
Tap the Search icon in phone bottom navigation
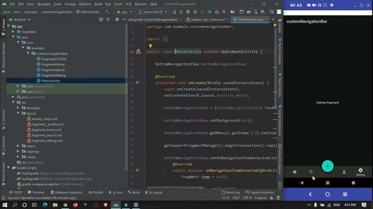(x=311, y=172)
